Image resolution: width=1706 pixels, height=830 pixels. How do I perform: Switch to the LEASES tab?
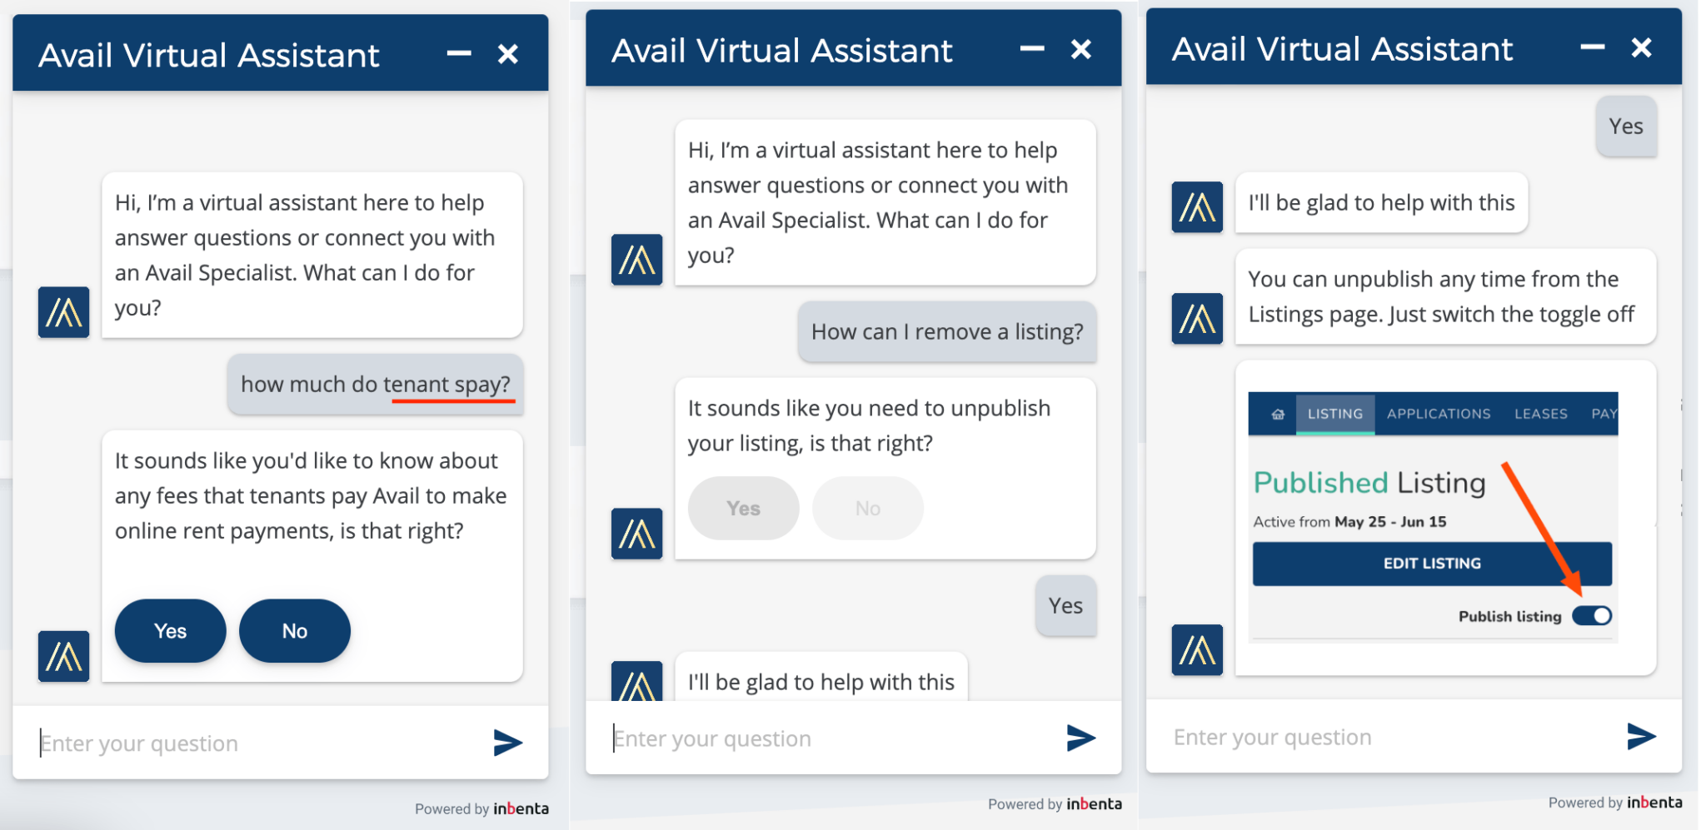[1541, 414]
